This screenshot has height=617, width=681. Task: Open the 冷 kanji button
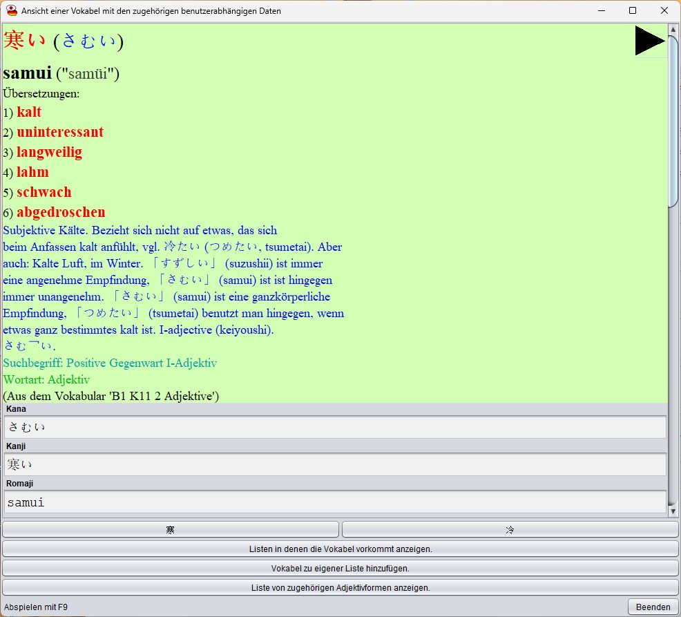coord(510,530)
